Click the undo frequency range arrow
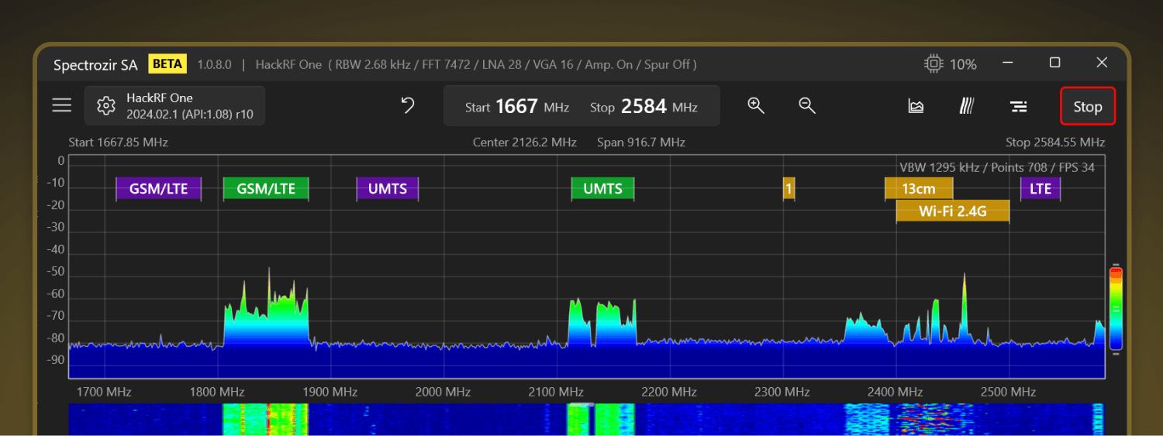This screenshot has height=436, width=1163. click(x=408, y=105)
